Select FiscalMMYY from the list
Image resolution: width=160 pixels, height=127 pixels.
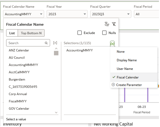point(18,101)
